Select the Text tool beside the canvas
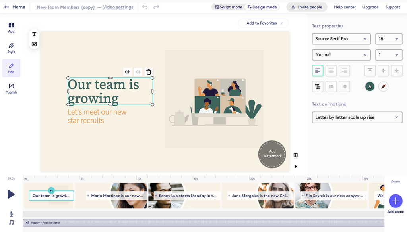The image size is (407, 232). tap(34, 34)
